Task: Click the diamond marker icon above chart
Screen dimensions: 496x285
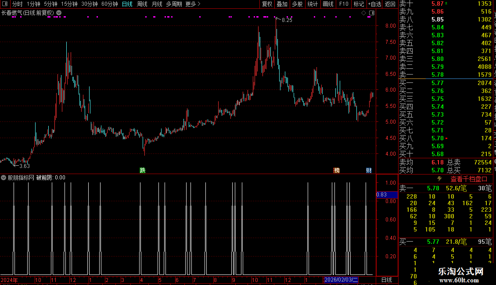Action: (x=363, y=13)
